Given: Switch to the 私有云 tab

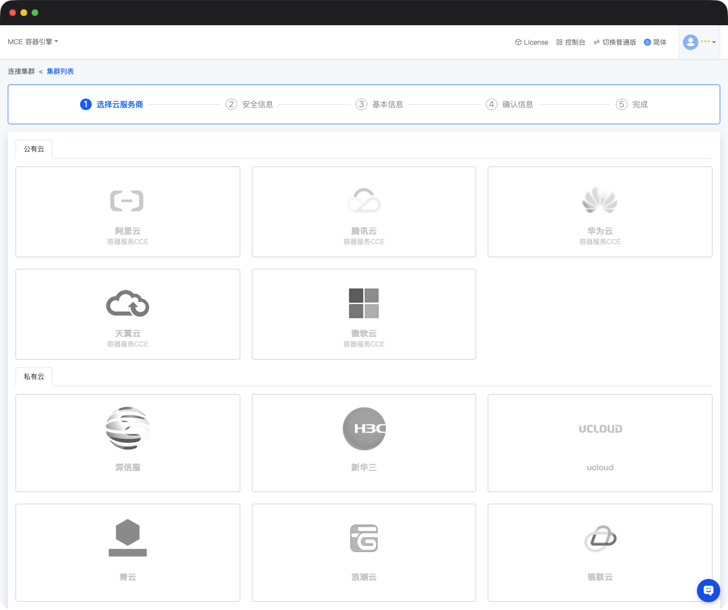Looking at the screenshot, I should point(34,377).
